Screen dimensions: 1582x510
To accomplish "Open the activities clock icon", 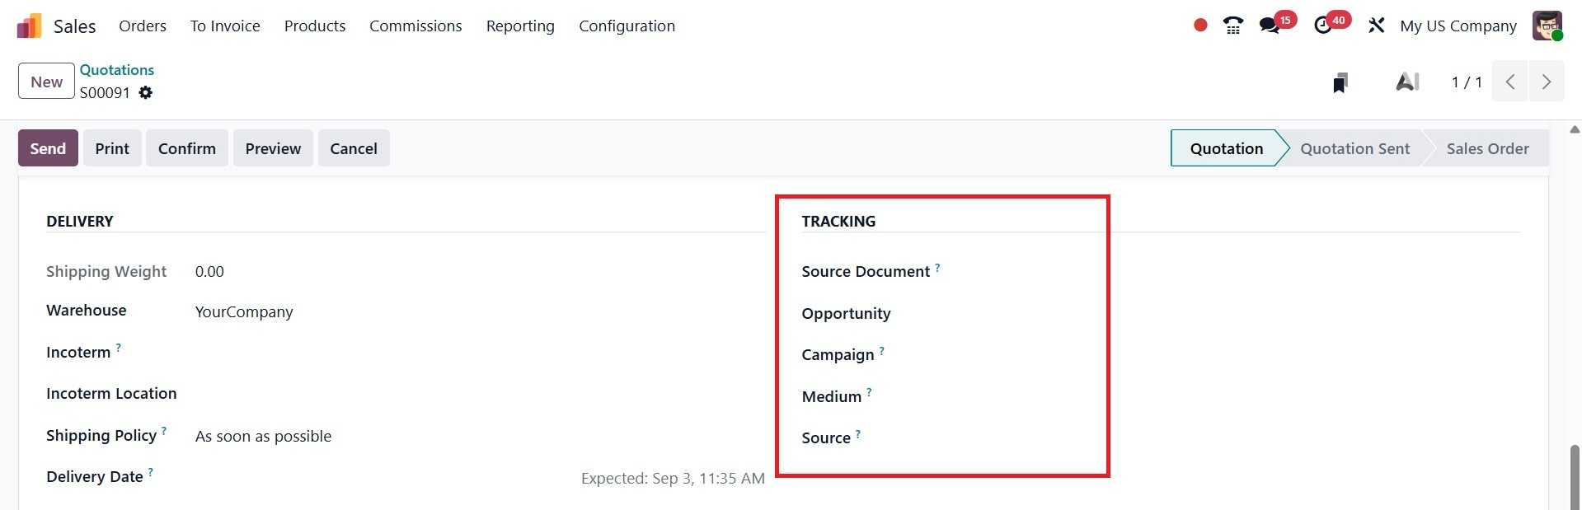I will 1323,26.
